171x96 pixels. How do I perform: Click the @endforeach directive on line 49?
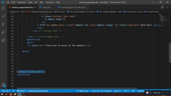[34, 40]
